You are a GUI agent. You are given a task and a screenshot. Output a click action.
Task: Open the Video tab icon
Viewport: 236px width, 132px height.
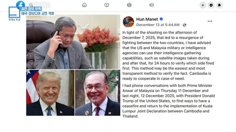[x=107, y=5]
